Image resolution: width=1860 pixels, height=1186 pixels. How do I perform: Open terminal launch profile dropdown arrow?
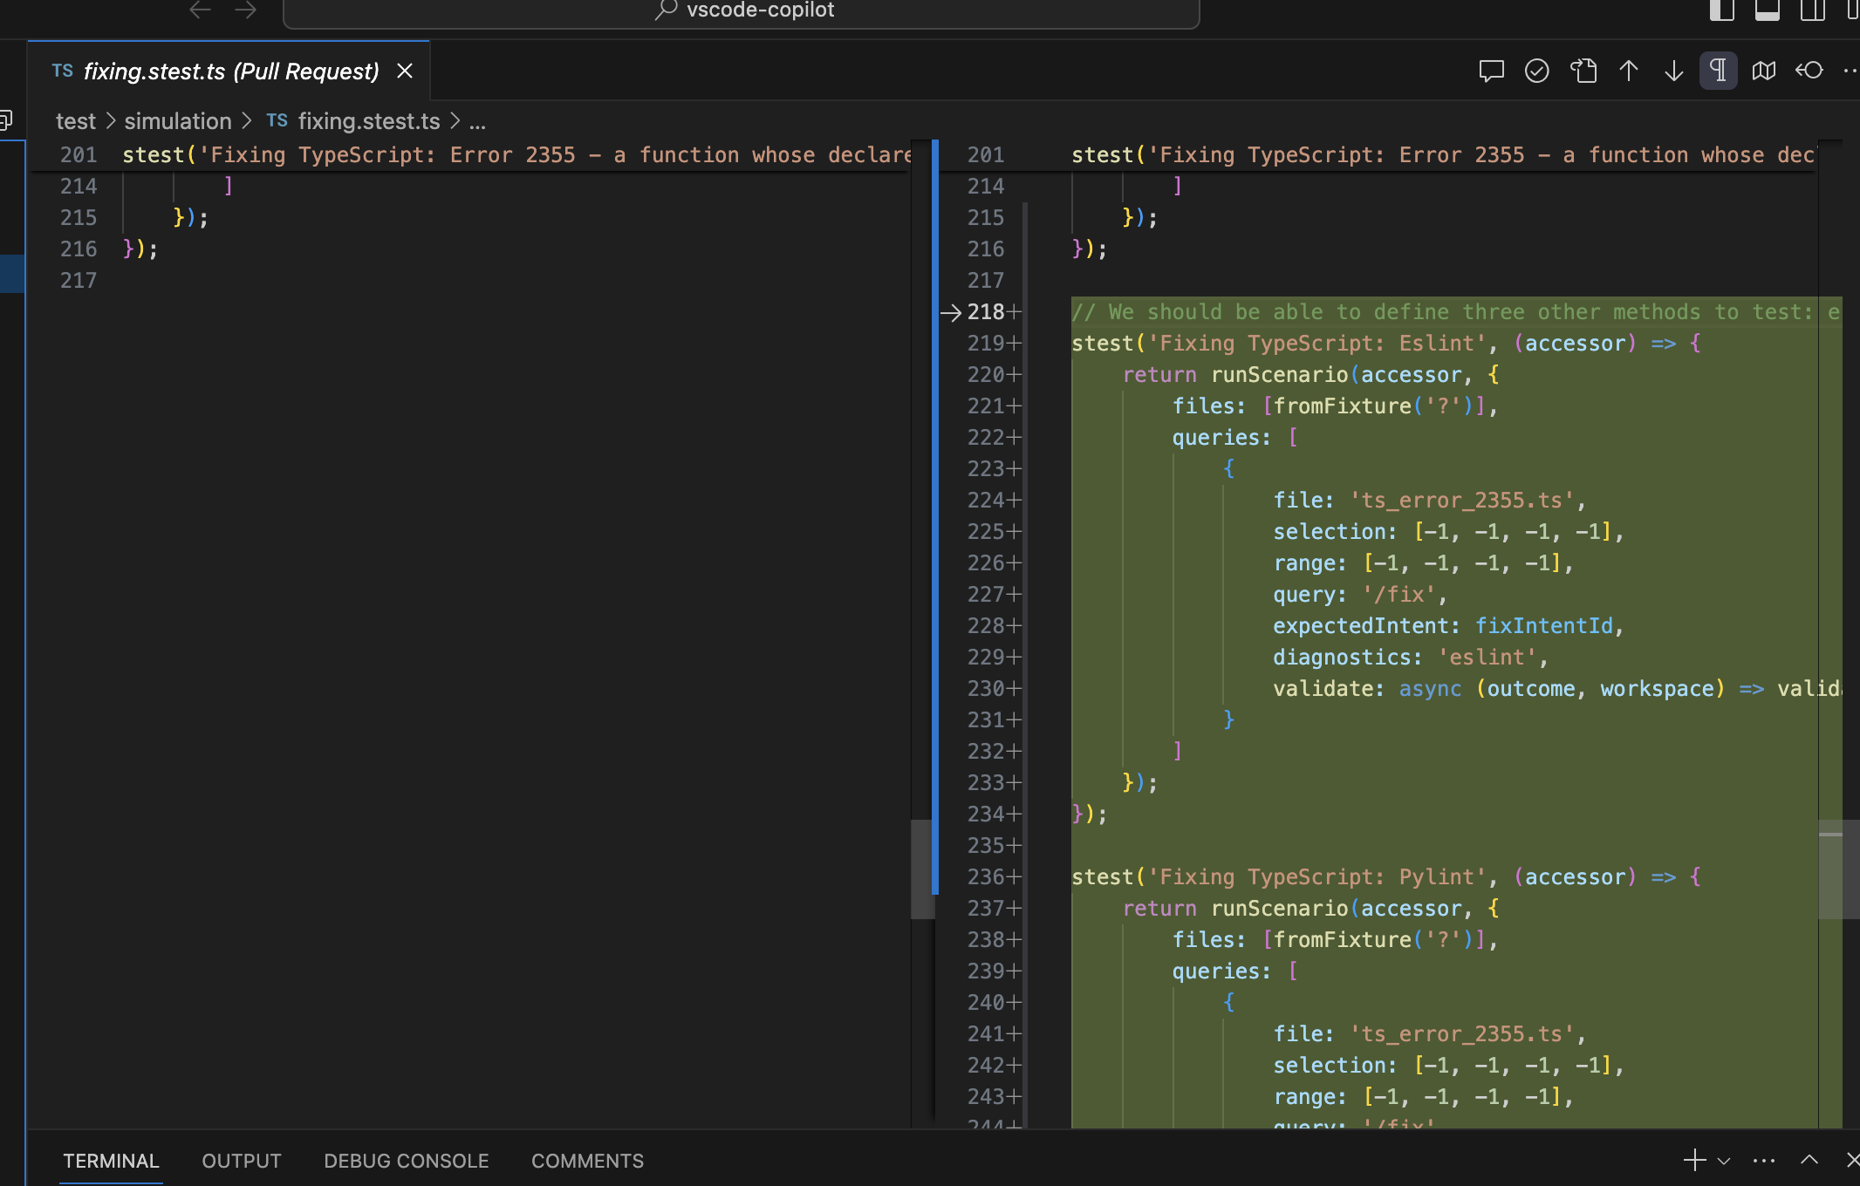point(1724,1161)
